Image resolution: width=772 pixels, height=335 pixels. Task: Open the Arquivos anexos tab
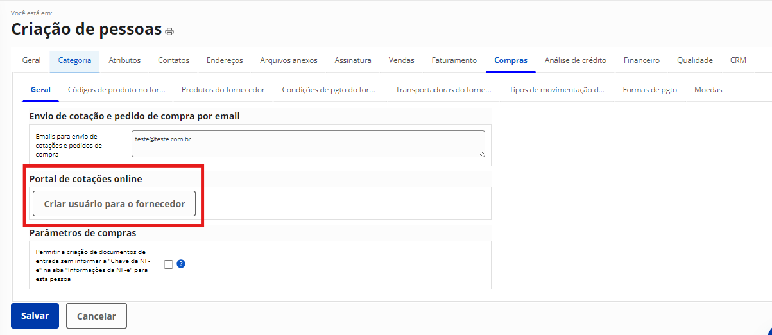tap(289, 60)
